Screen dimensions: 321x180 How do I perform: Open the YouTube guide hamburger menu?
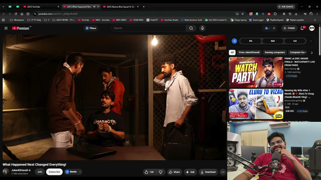click(x=6, y=28)
